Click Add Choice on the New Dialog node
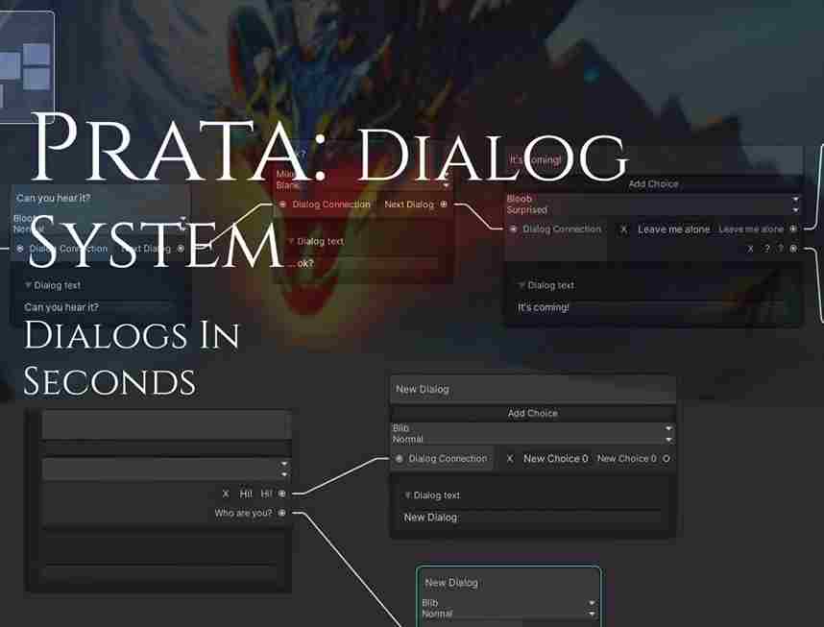 (532, 413)
